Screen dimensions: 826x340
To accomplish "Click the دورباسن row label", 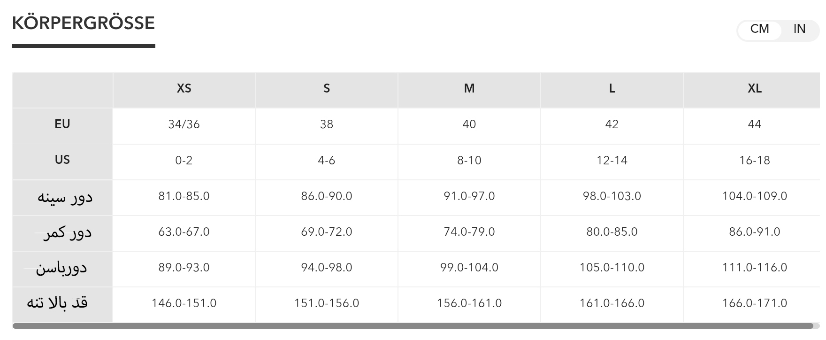I will coord(61,268).
